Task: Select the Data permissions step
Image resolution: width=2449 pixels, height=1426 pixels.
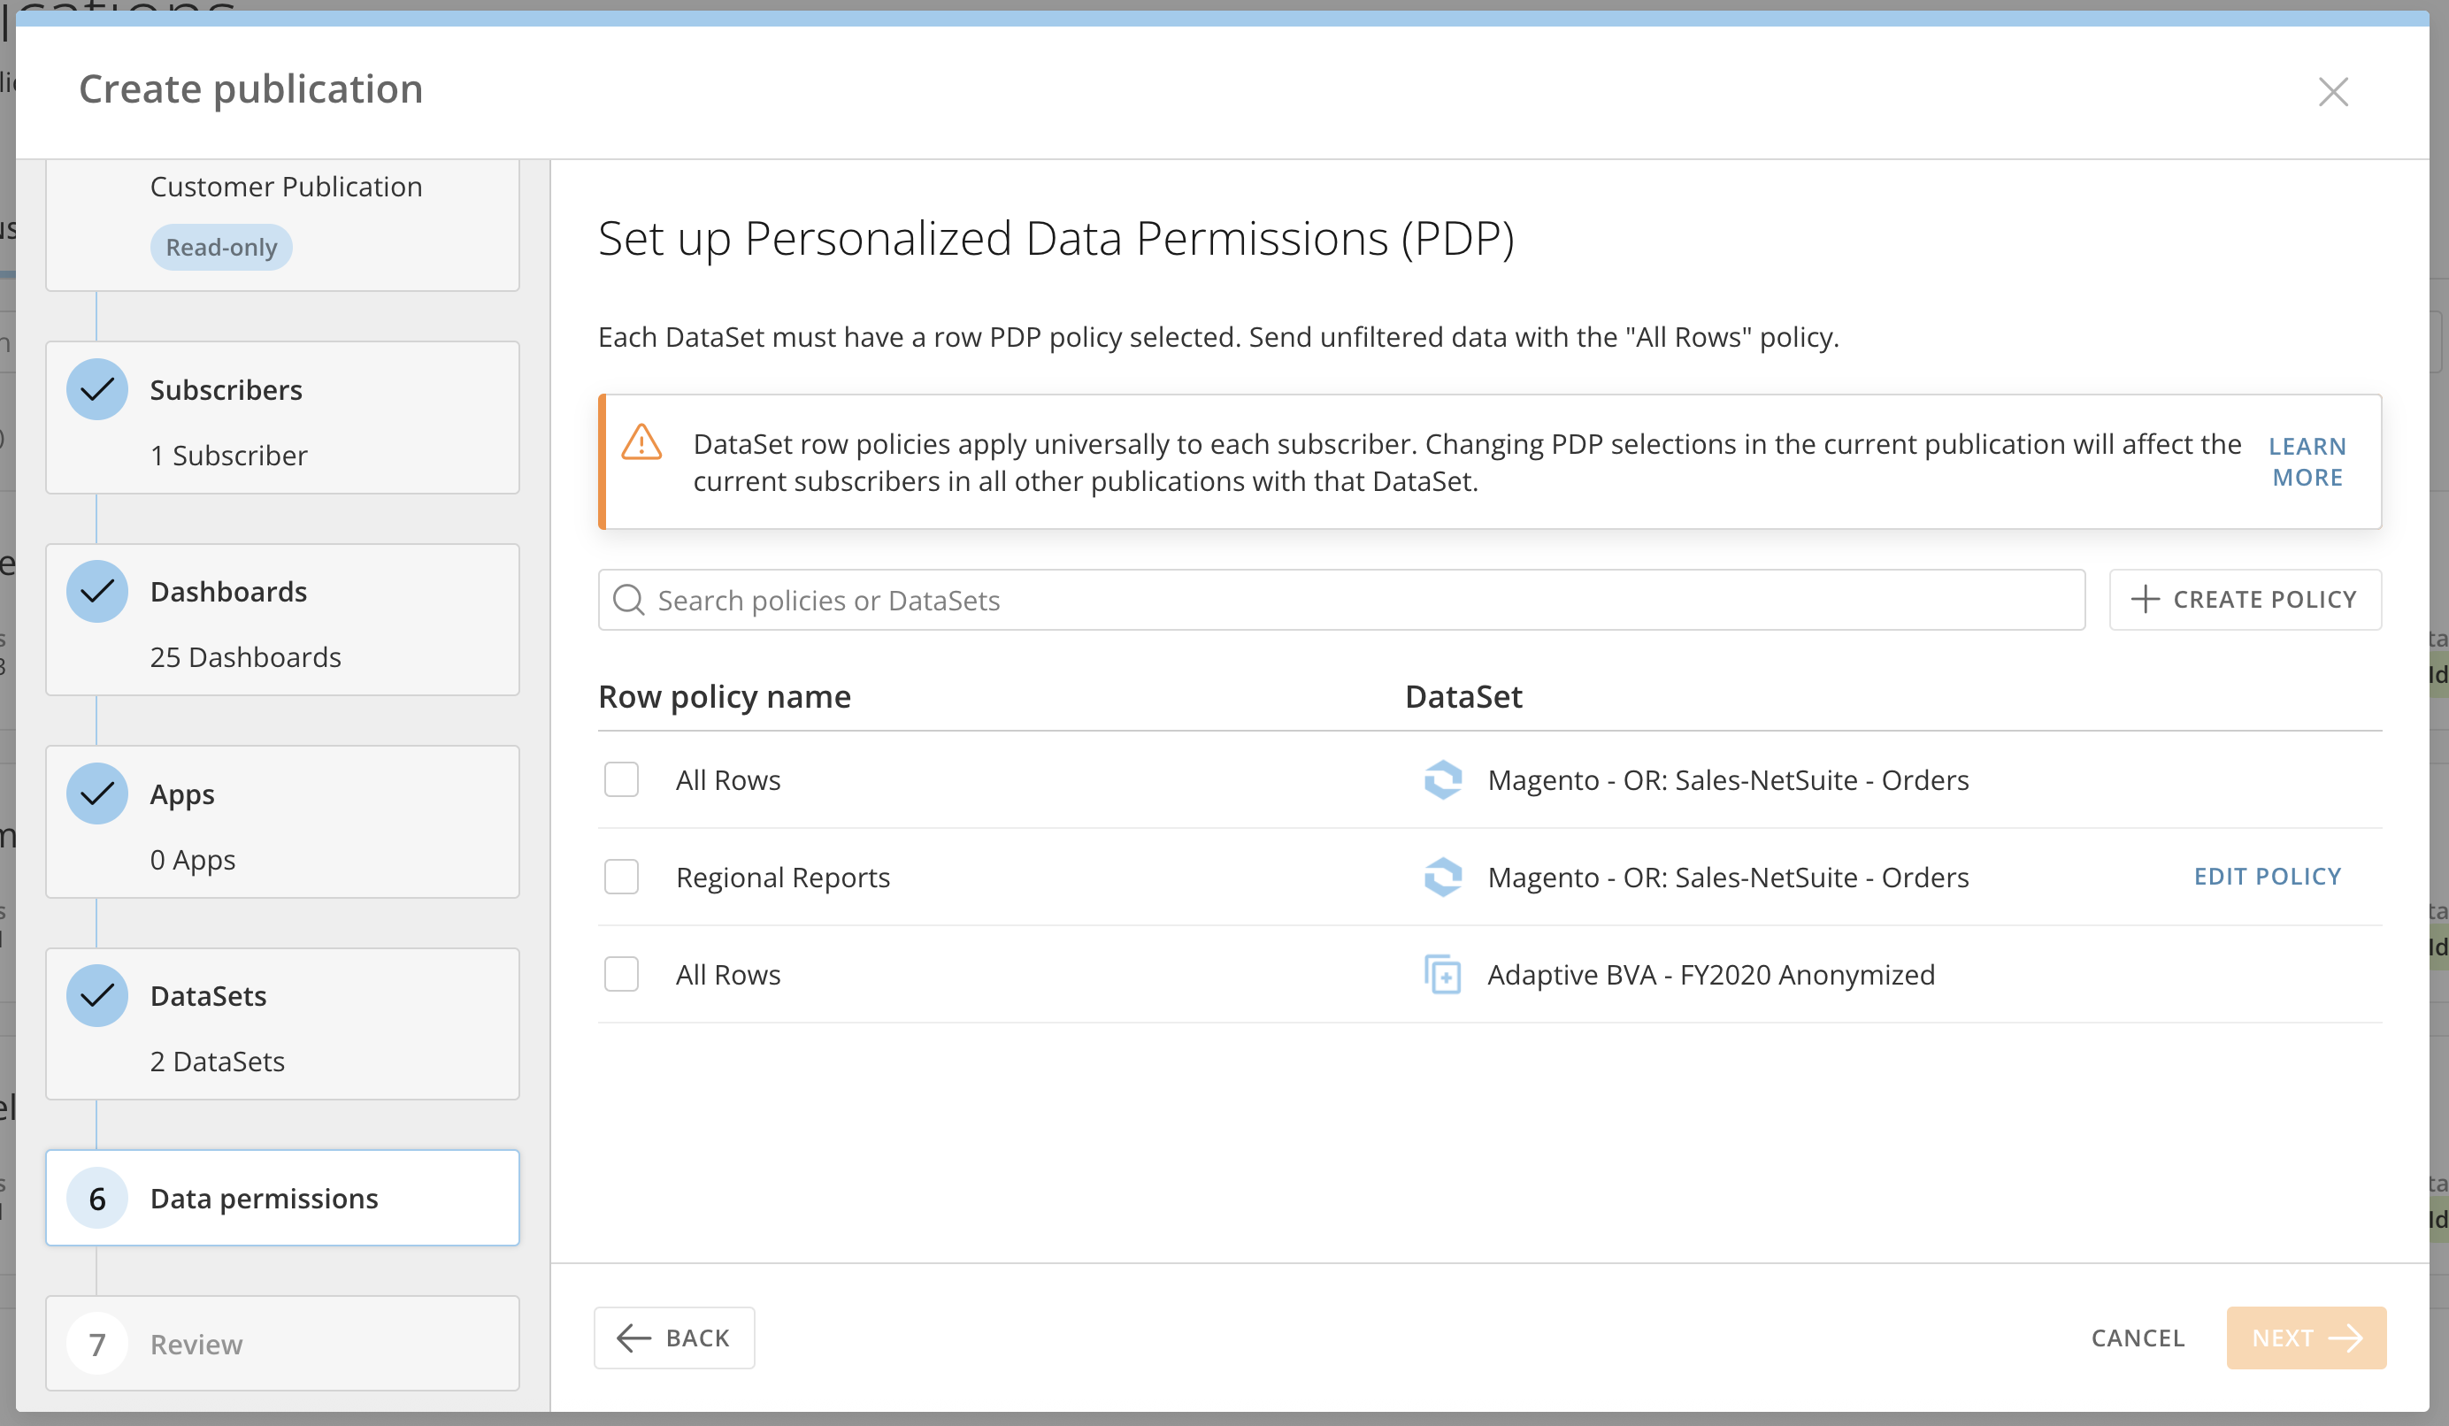Action: (283, 1198)
